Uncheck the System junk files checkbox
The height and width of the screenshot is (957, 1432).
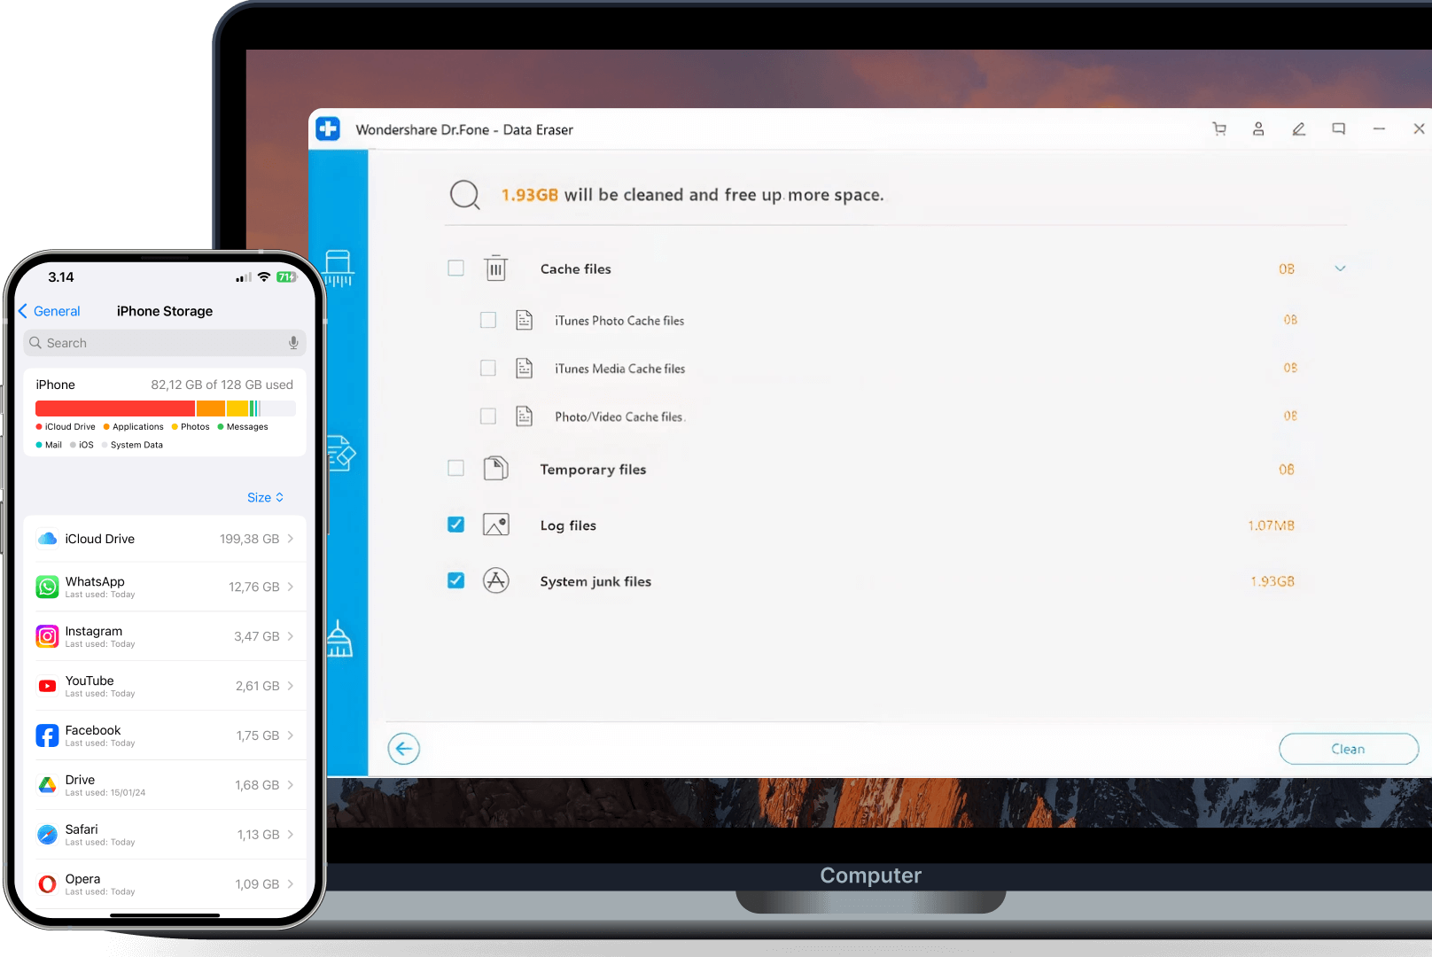tap(455, 580)
